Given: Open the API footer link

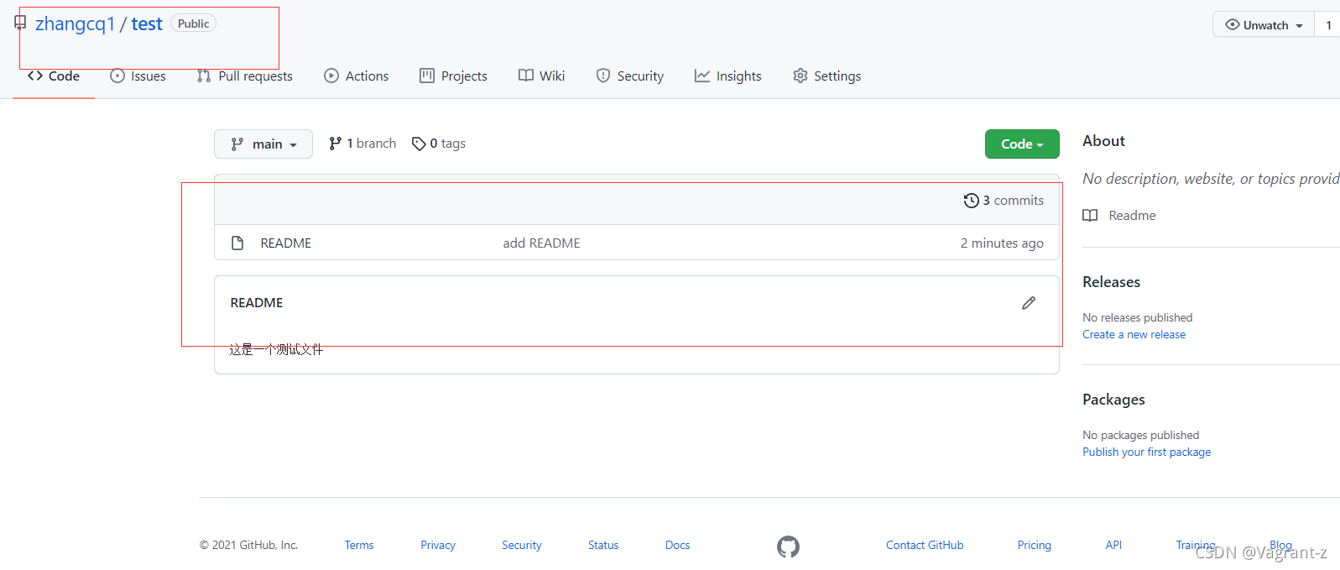Looking at the screenshot, I should [x=1113, y=545].
